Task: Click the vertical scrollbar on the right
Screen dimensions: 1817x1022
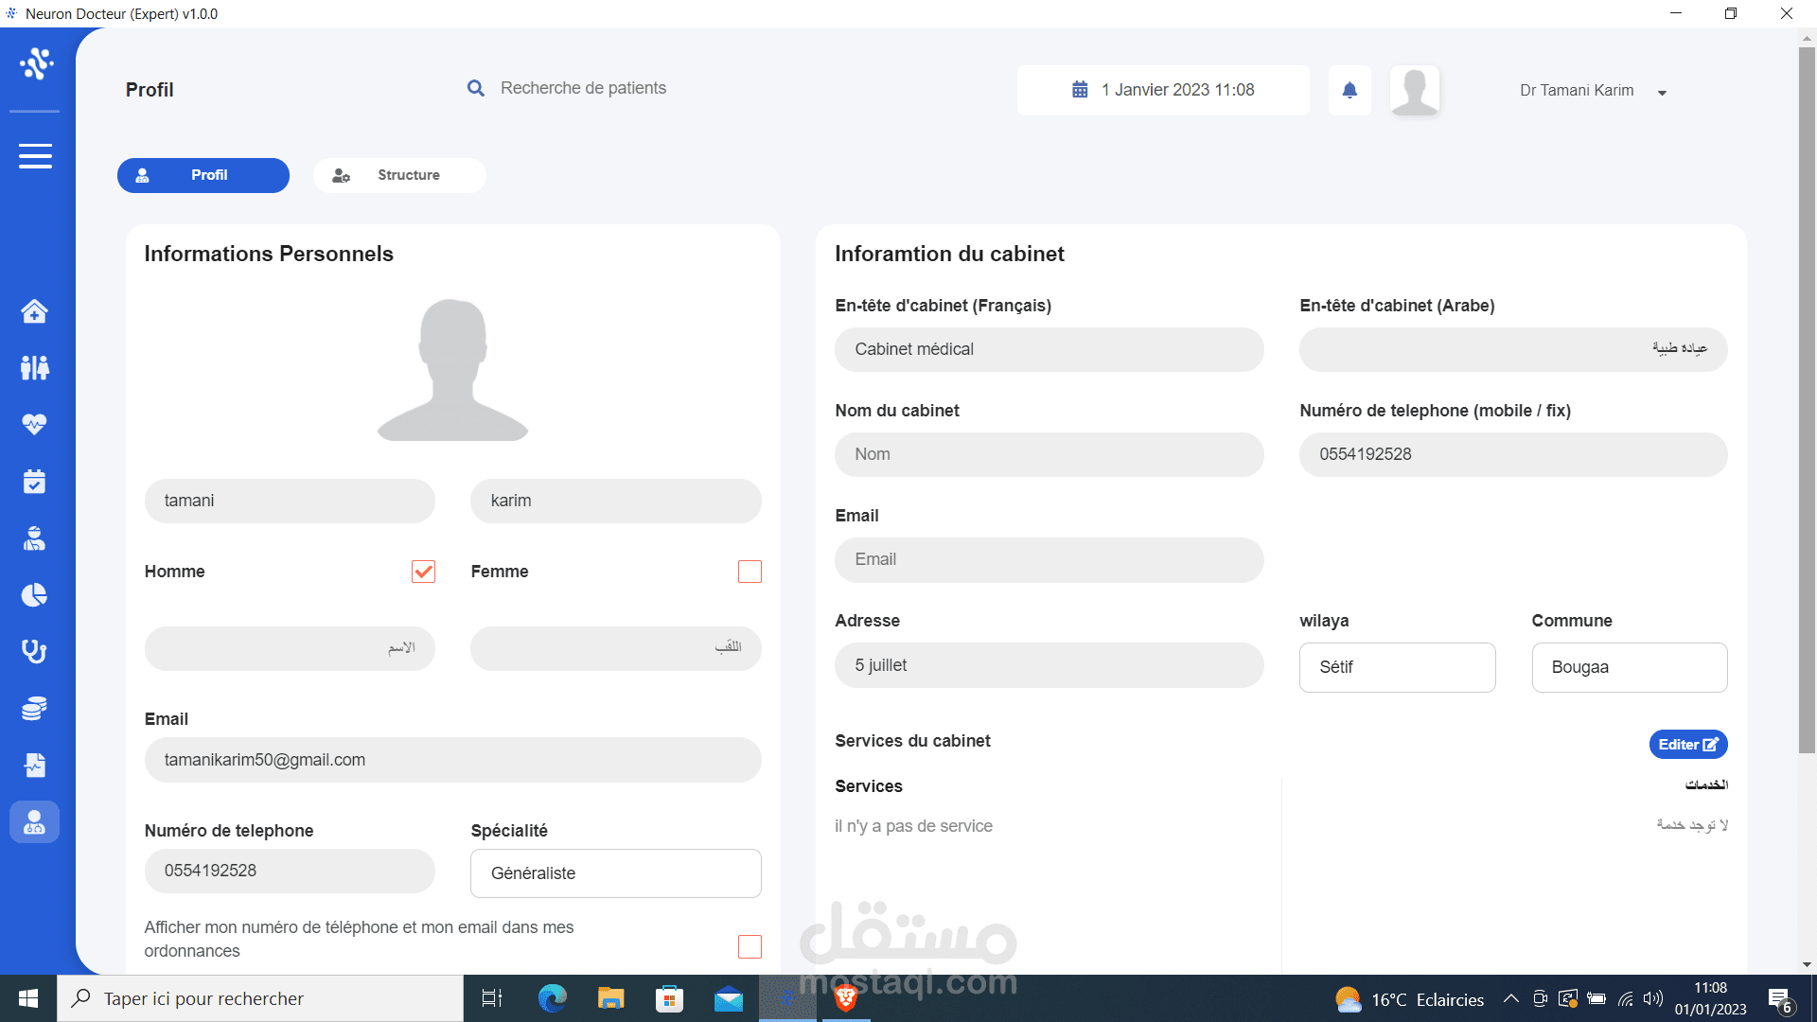Action: coord(1807,397)
